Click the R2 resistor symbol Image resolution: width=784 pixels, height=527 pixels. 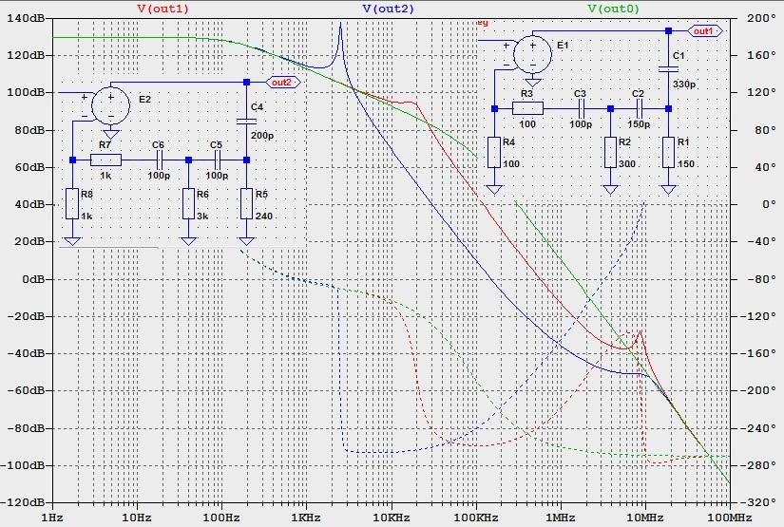point(610,152)
